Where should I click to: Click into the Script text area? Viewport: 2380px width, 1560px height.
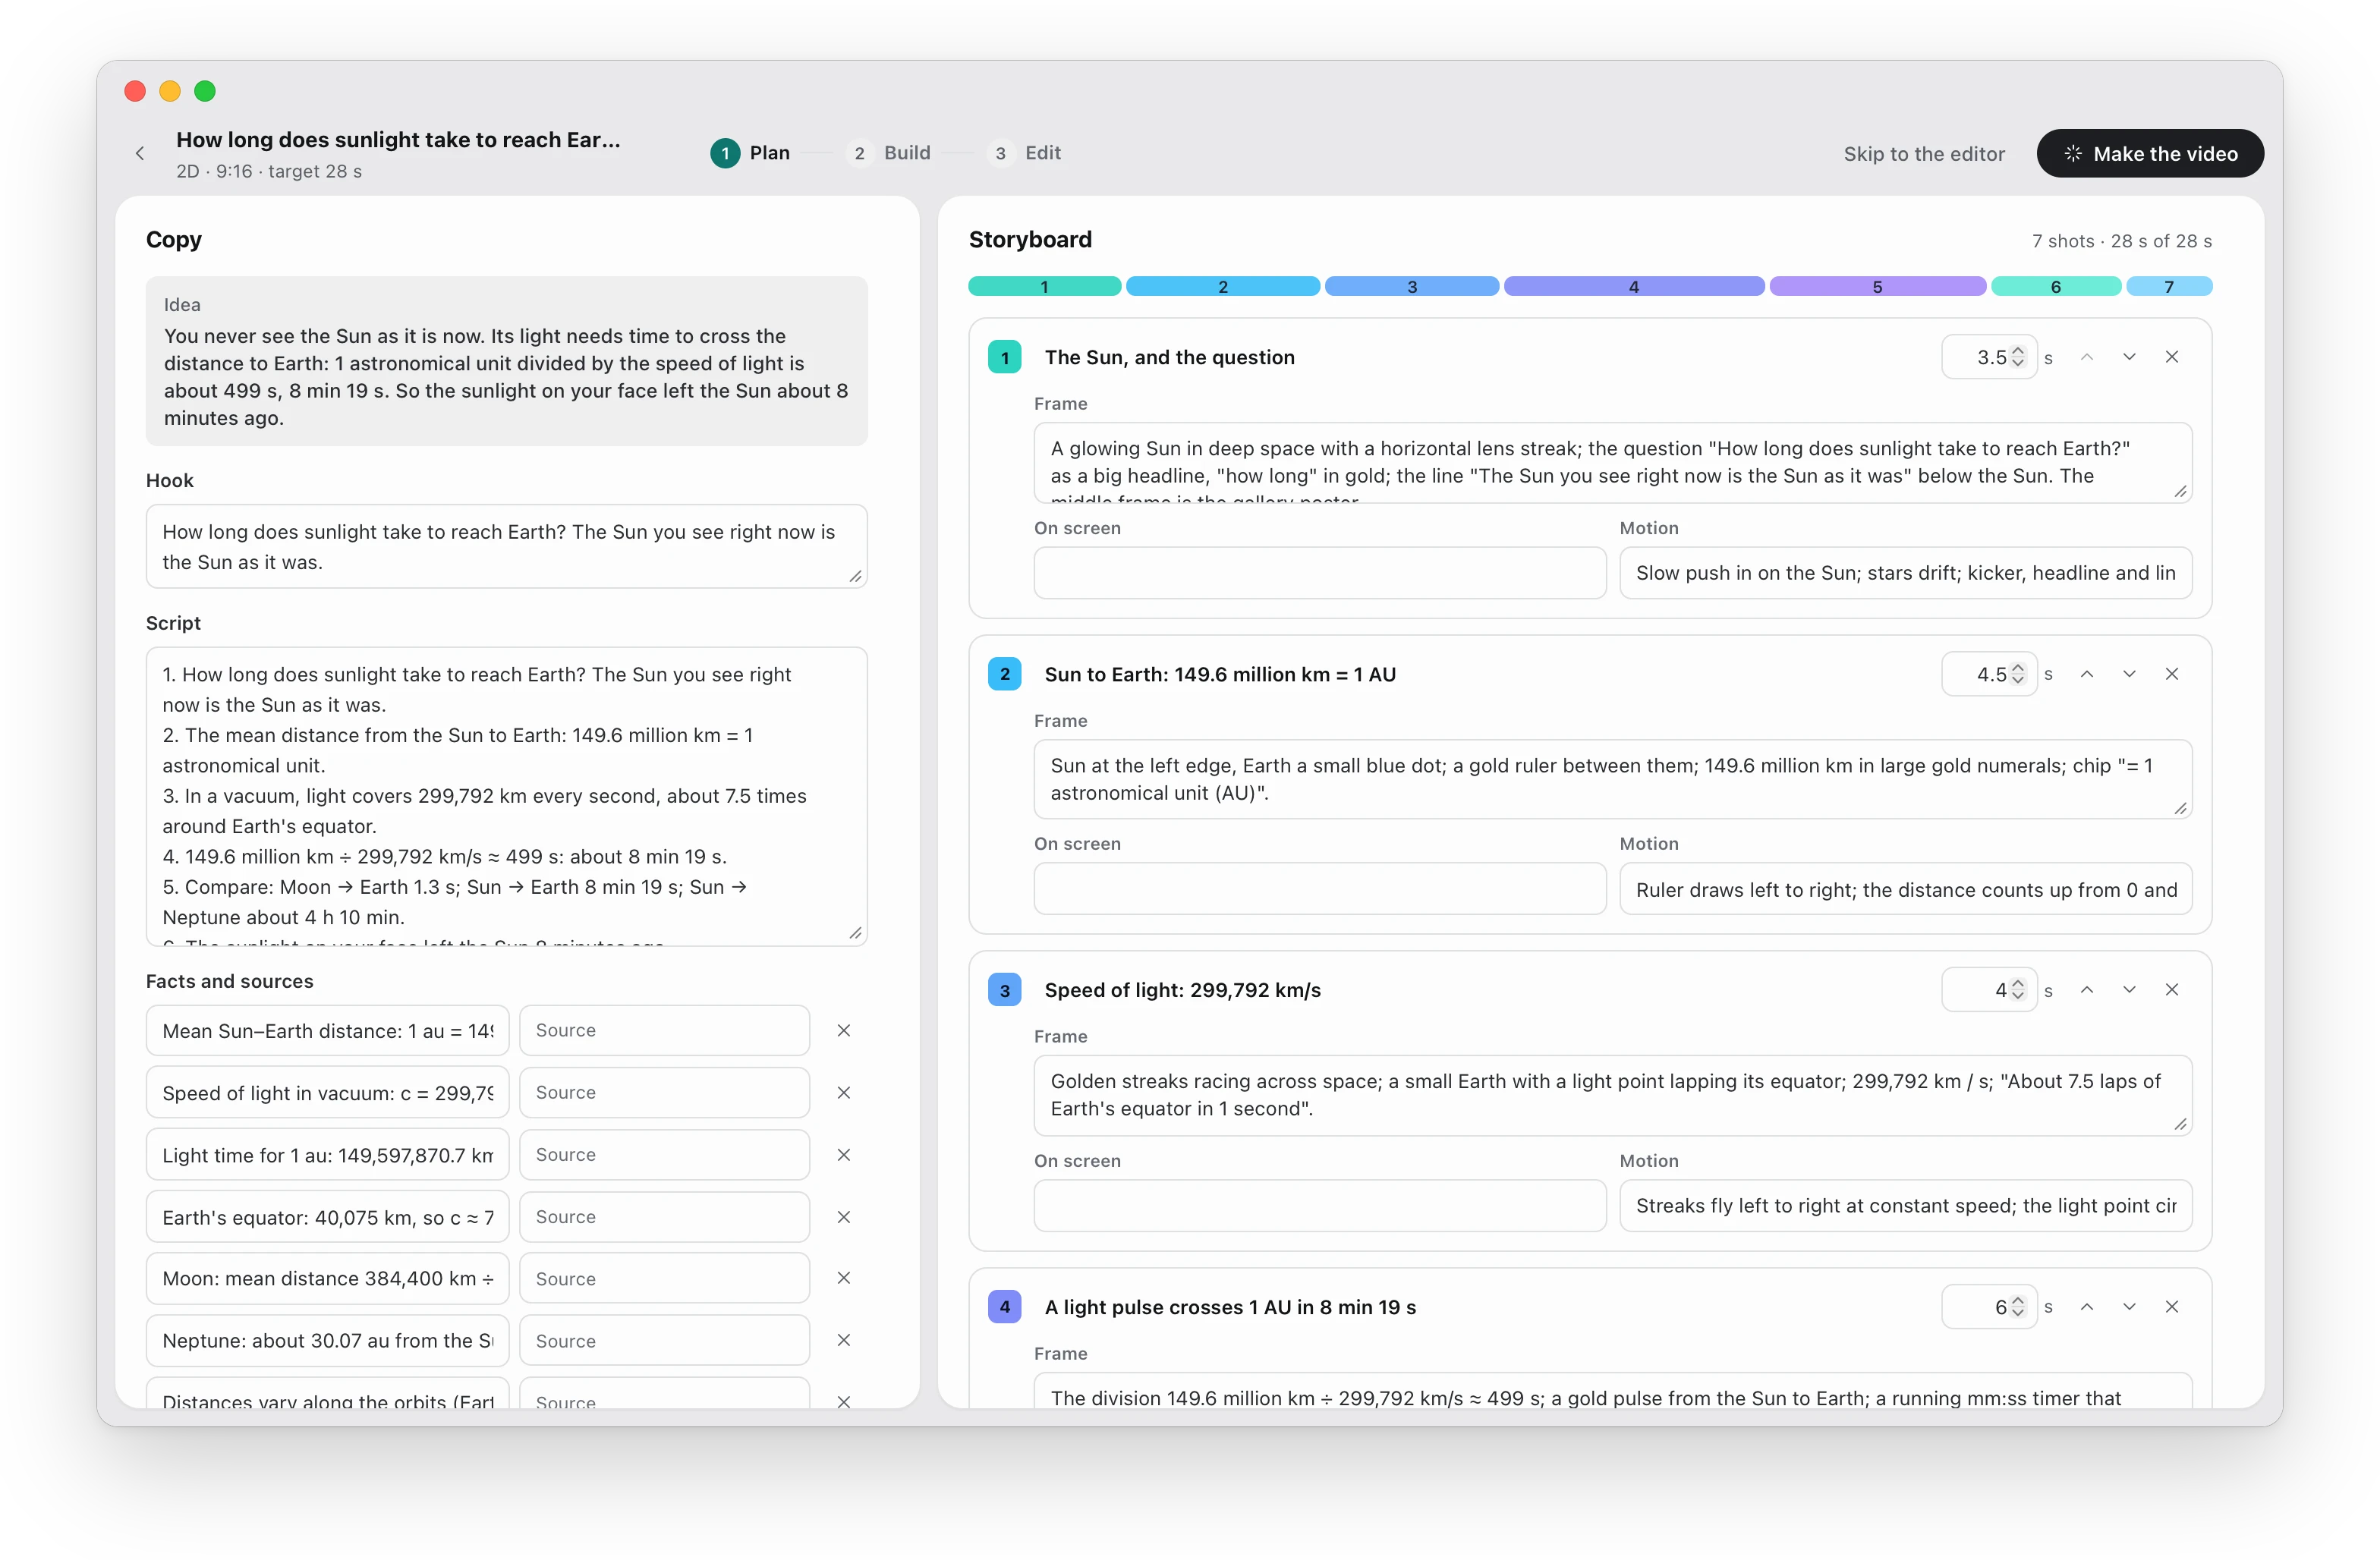[506, 797]
